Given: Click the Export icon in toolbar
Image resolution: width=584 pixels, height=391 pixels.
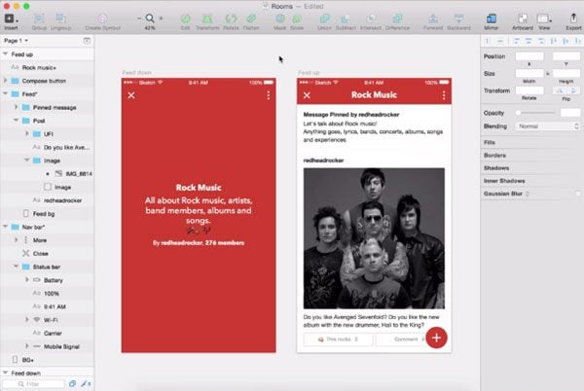Looking at the screenshot, I should click(x=572, y=18).
